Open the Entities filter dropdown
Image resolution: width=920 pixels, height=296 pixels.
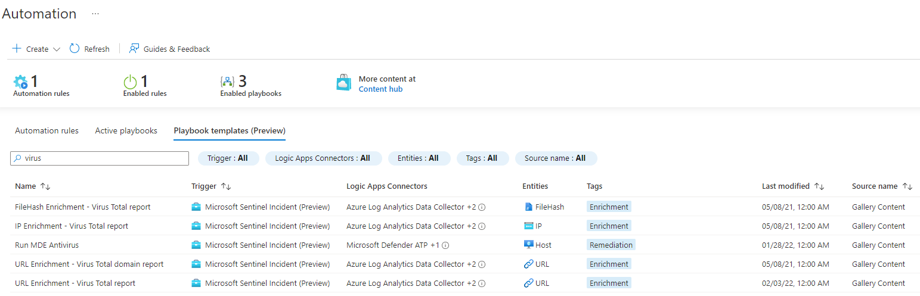(418, 158)
